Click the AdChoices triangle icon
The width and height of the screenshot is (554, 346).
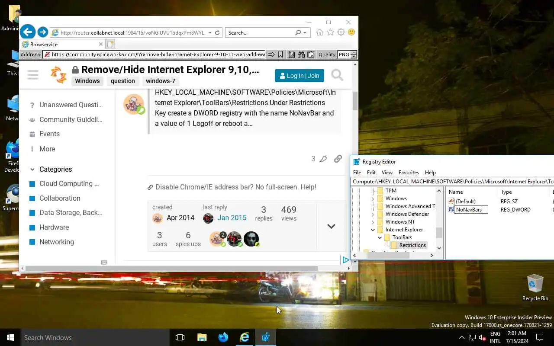[345, 260]
